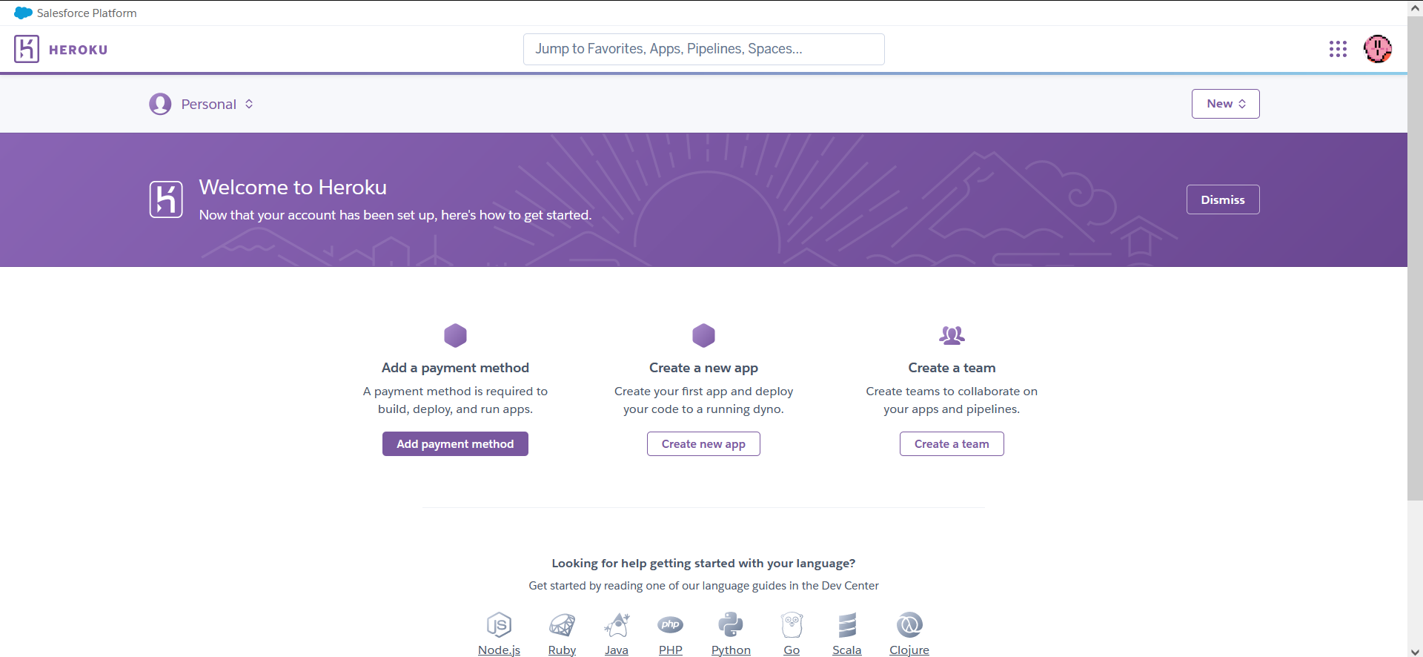Image resolution: width=1423 pixels, height=657 pixels.
Task: Click the Java language icon
Action: pos(617,625)
